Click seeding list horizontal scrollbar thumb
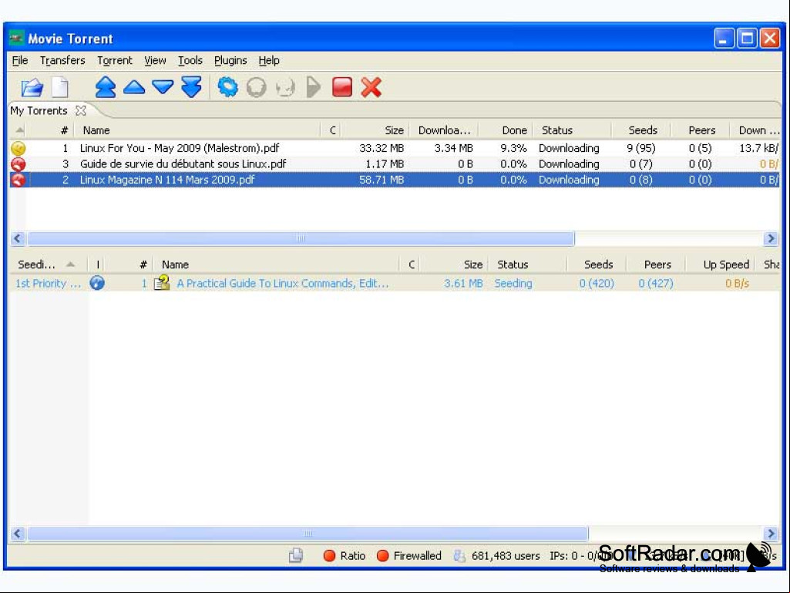The image size is (790, 593). [308, 534]
